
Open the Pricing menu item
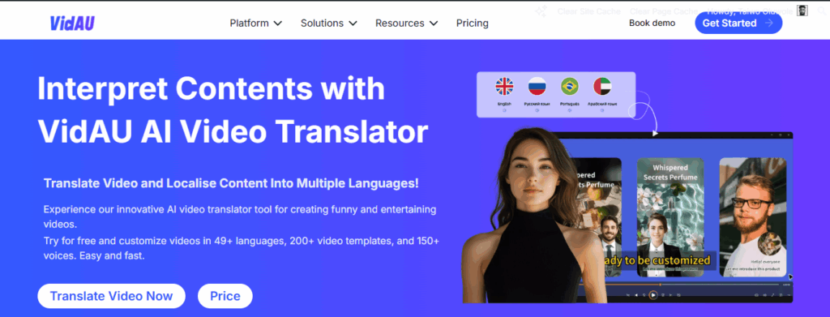coord(473,24)
